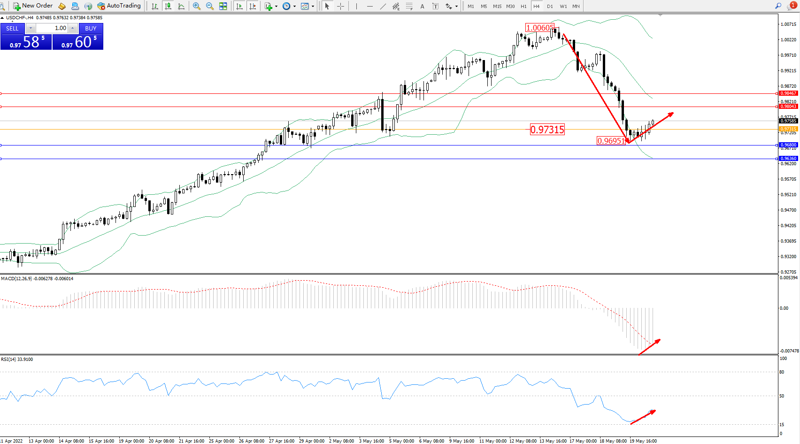Zoom in on the chart
Viewport: 800px width, 444px height.
coord(197,6)
